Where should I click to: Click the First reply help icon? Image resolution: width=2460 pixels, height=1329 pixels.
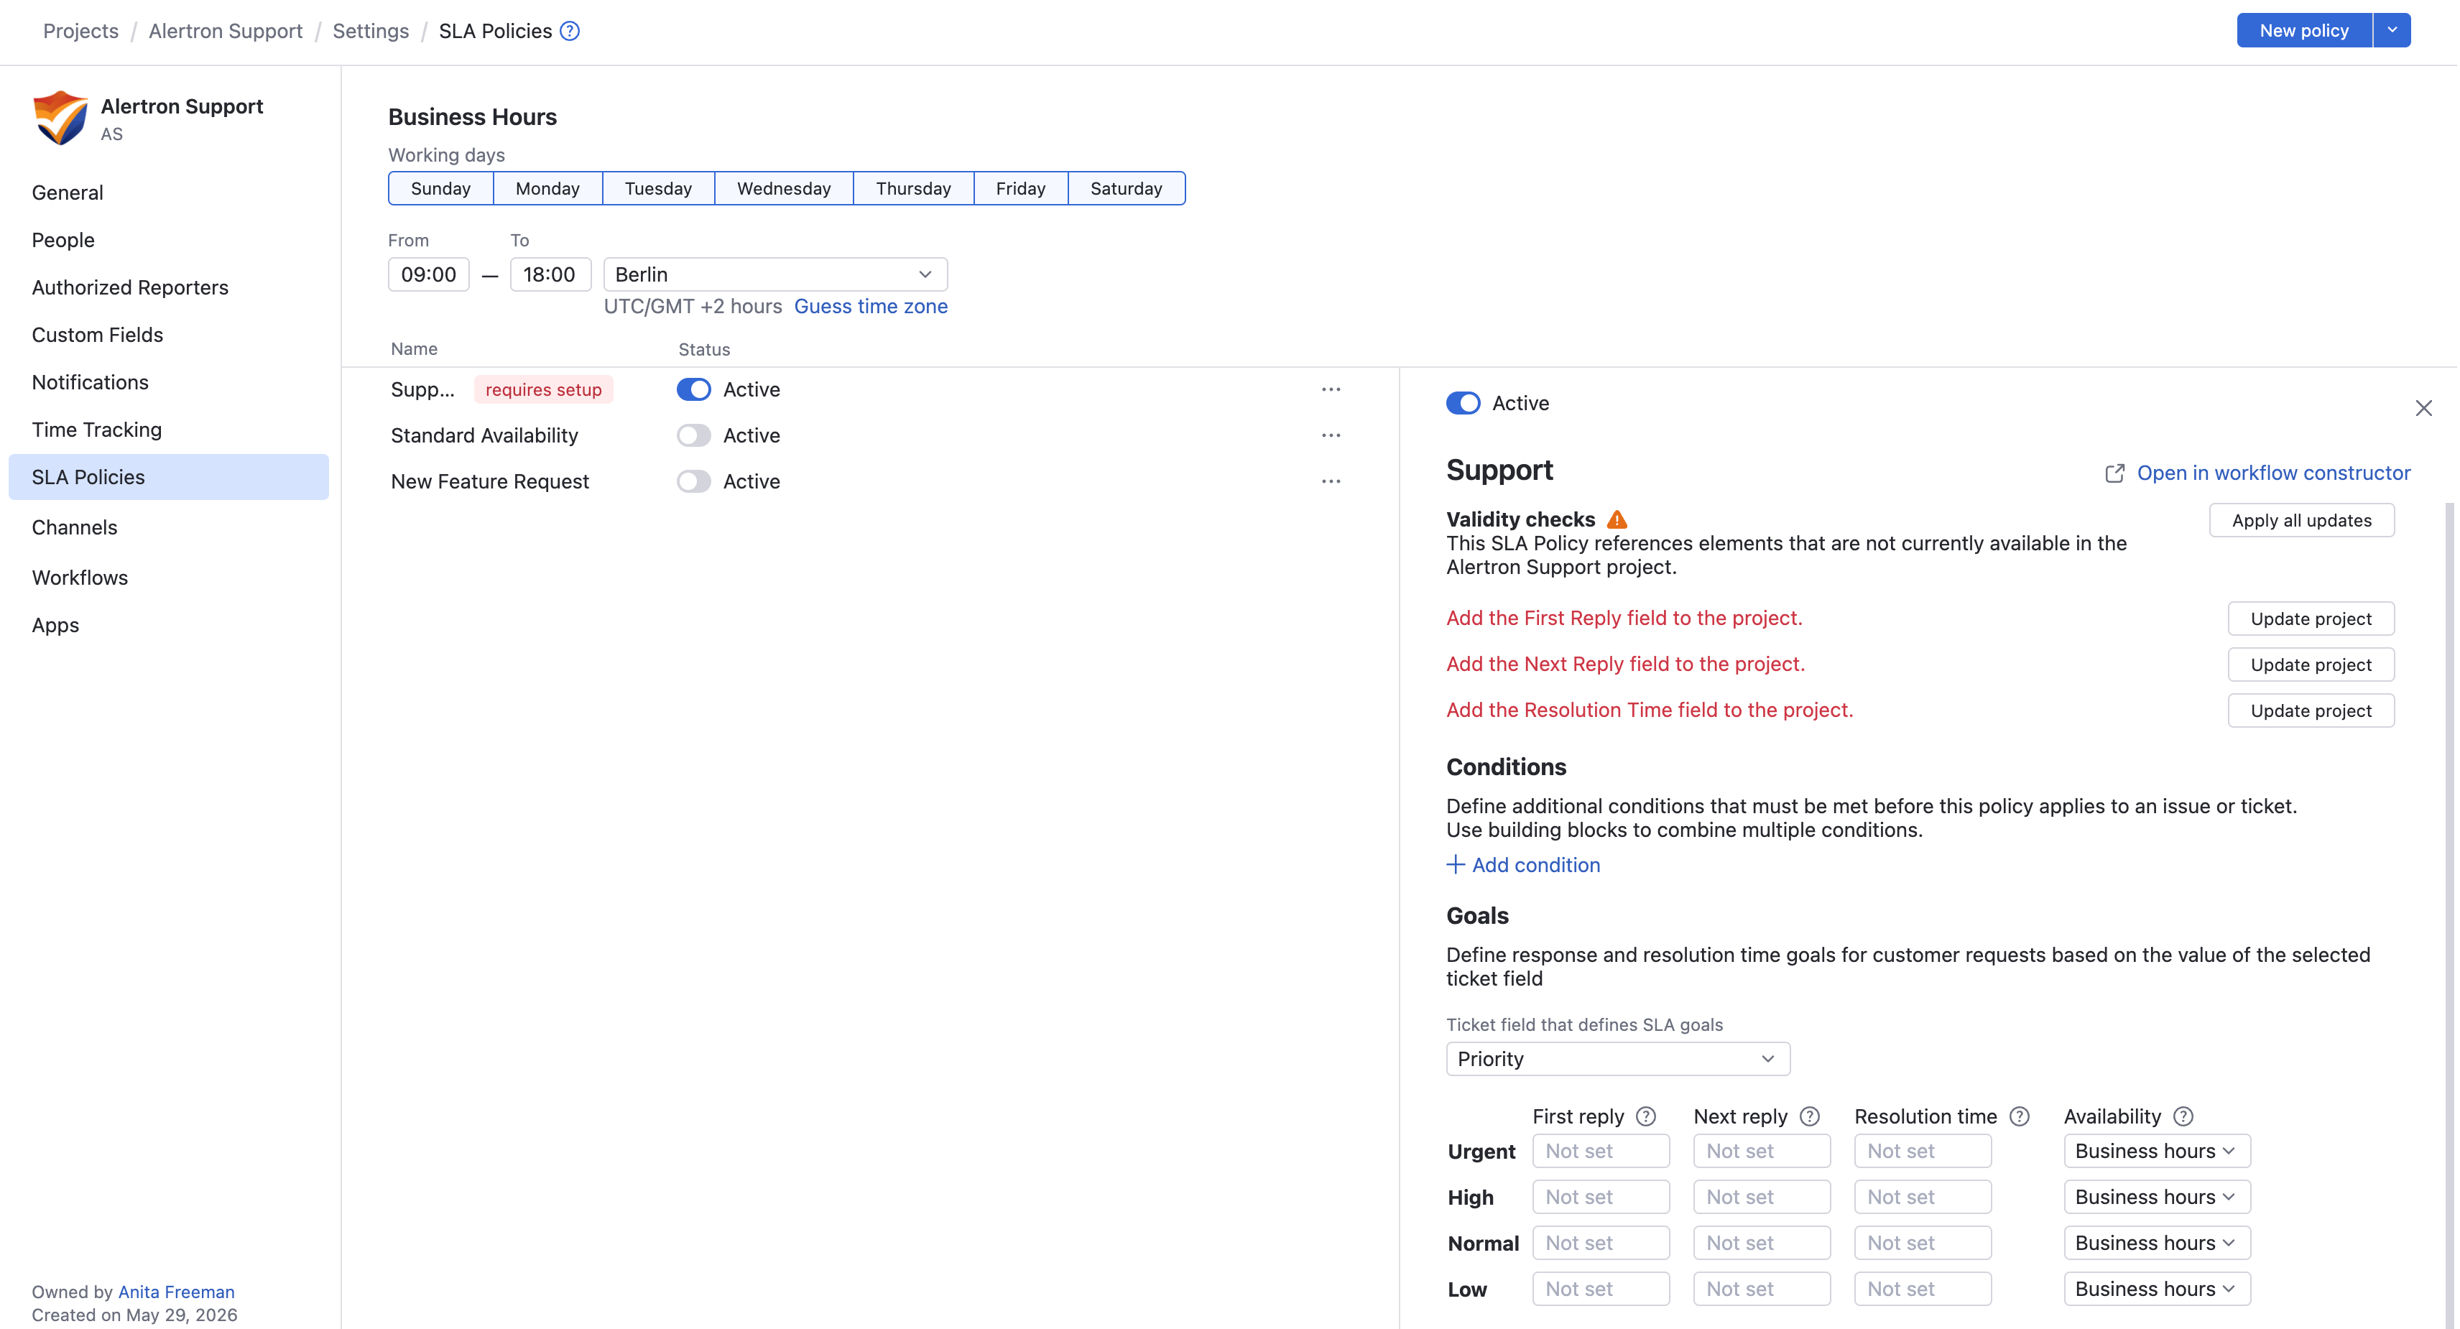tap(1647, 1116)
